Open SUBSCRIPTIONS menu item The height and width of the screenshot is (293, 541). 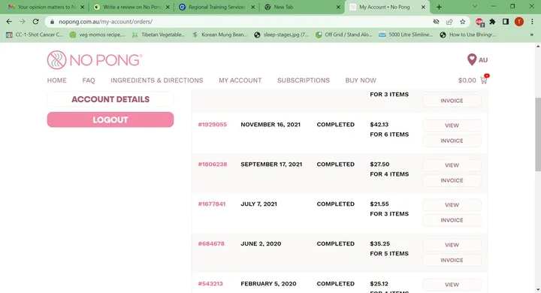tap(304, 80)
